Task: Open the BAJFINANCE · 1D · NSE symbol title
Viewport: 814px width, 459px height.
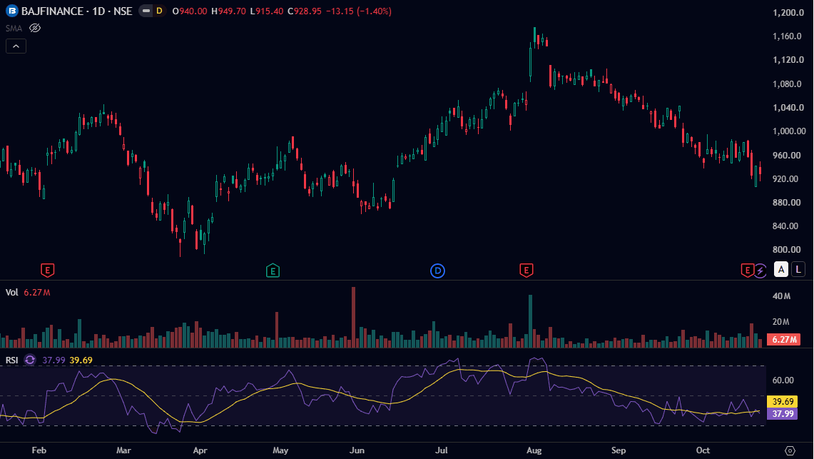Action: (x=77, y=11)
